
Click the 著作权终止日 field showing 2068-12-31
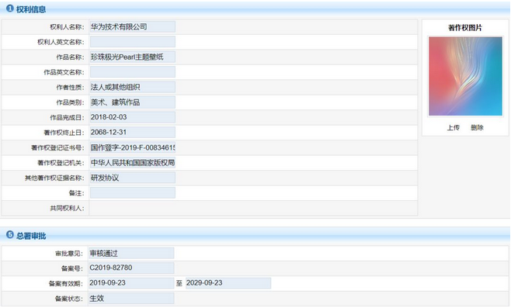pyautogui.click(x=133, y=132)
